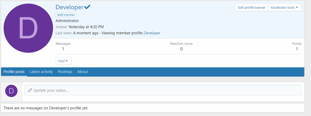The width and height of the screenshot is (311, 116).
Task: Open the Postings tab
Action: (x=65, y=72)
